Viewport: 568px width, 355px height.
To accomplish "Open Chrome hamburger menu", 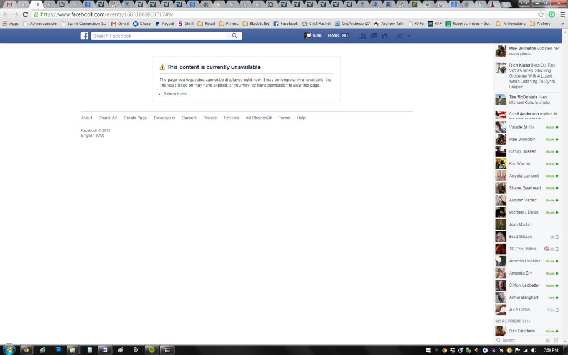I will point(562,14).
